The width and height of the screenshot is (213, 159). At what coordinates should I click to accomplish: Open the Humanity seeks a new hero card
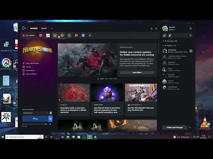click(74, 100)
